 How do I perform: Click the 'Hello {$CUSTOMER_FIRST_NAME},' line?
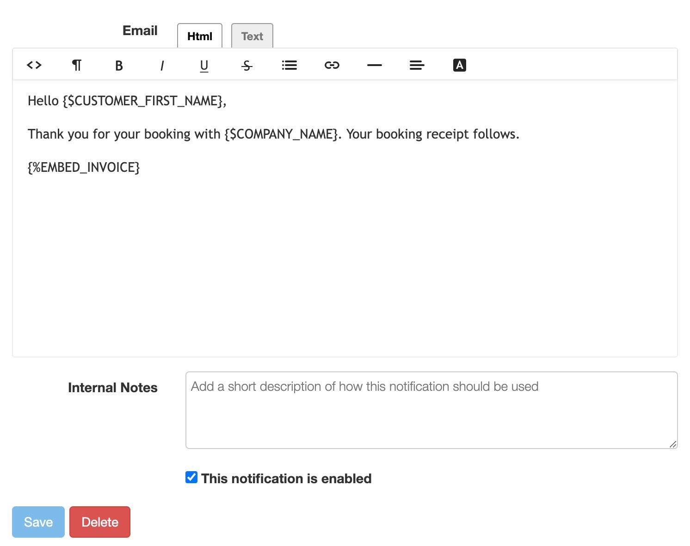click(127, 101)
